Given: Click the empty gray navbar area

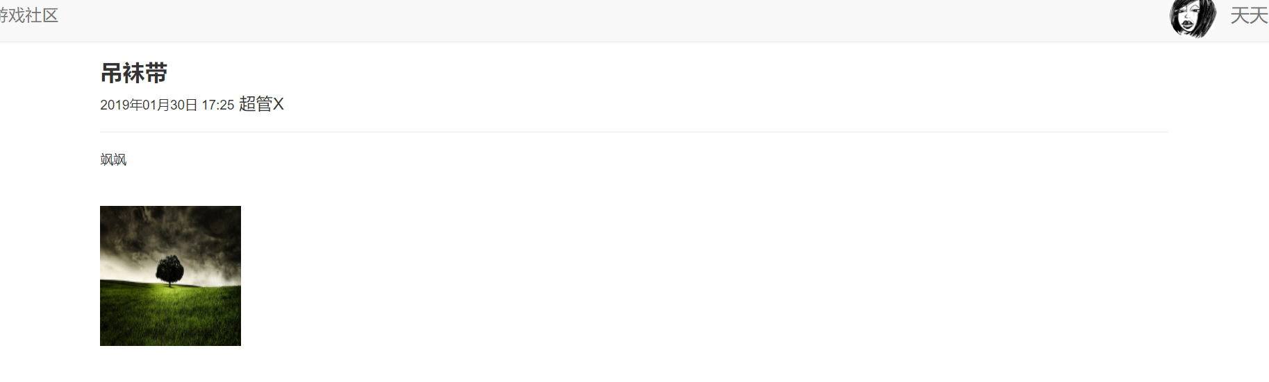Looking at the screenshot, I should tap(625, 21).
